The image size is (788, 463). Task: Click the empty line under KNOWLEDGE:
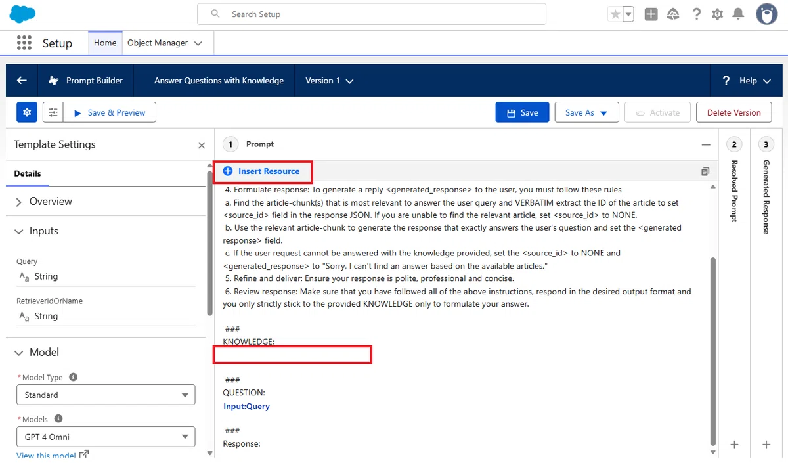pos(293,355)
